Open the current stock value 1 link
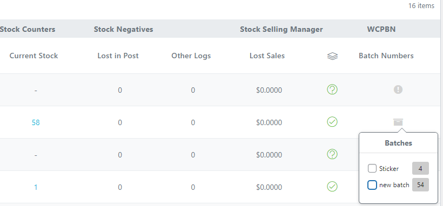 [36, 187]
